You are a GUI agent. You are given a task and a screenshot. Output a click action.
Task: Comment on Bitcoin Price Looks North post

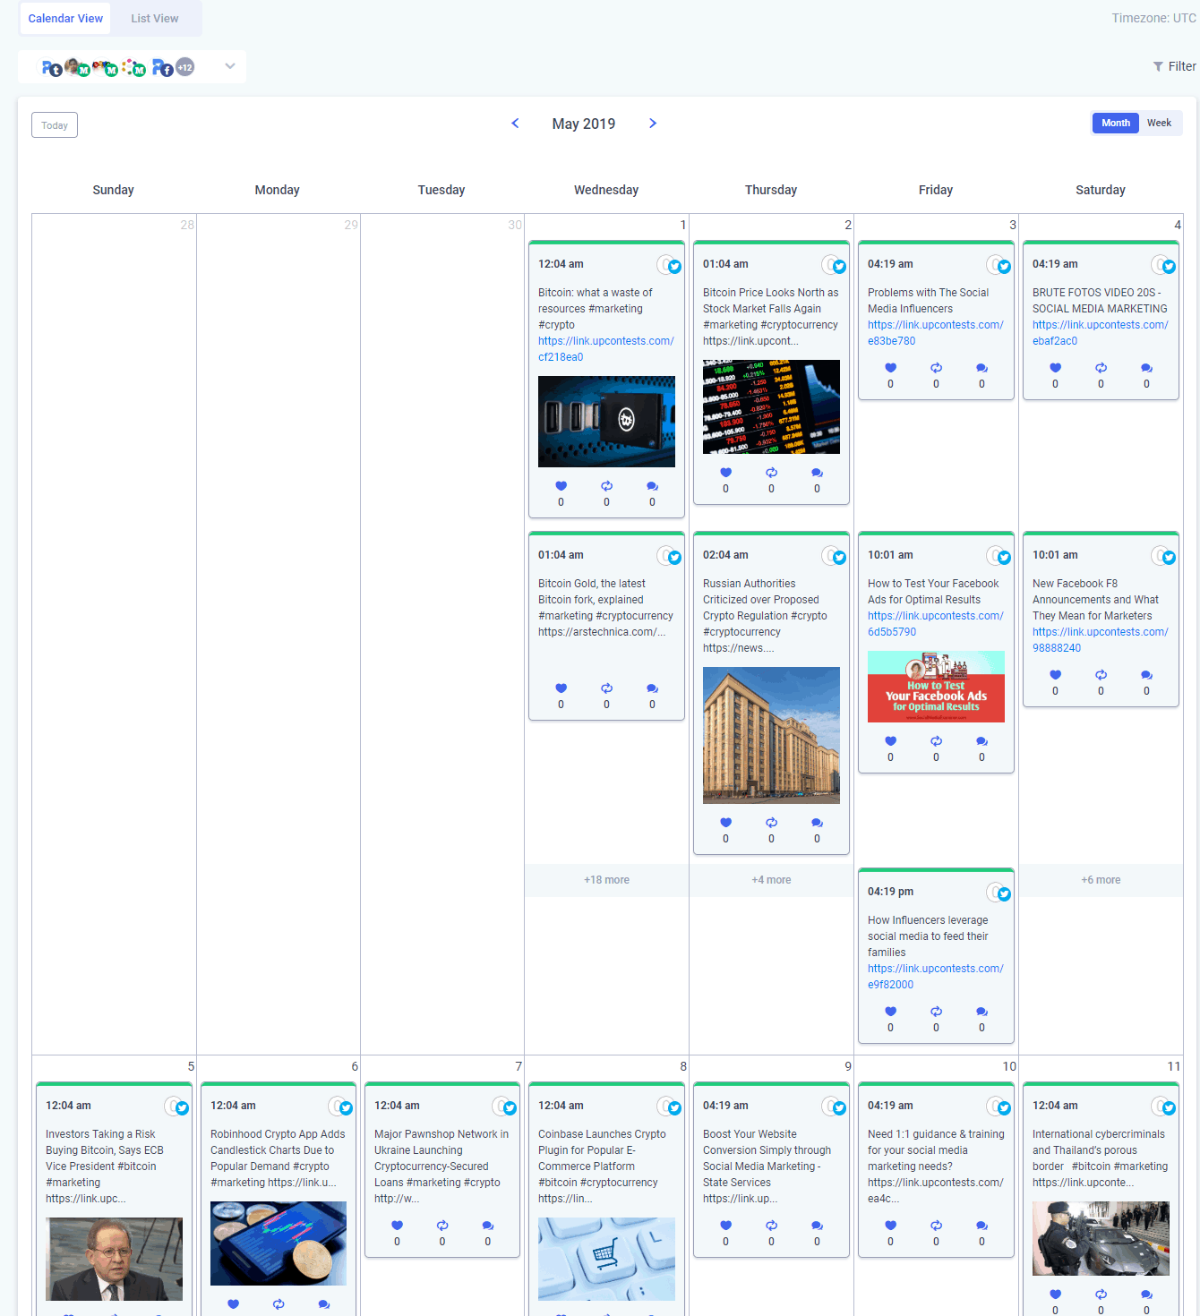point(817,473)
